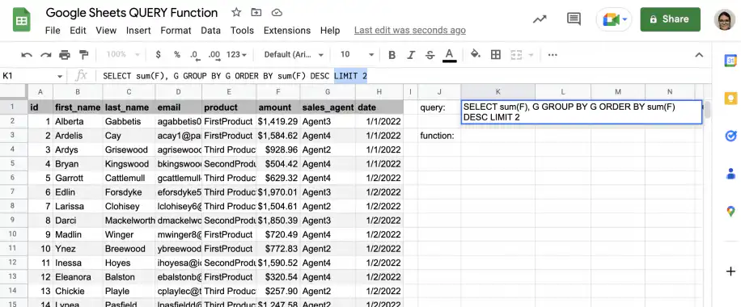
Task: Start a Google Meet call
Action: click(610, 19)
